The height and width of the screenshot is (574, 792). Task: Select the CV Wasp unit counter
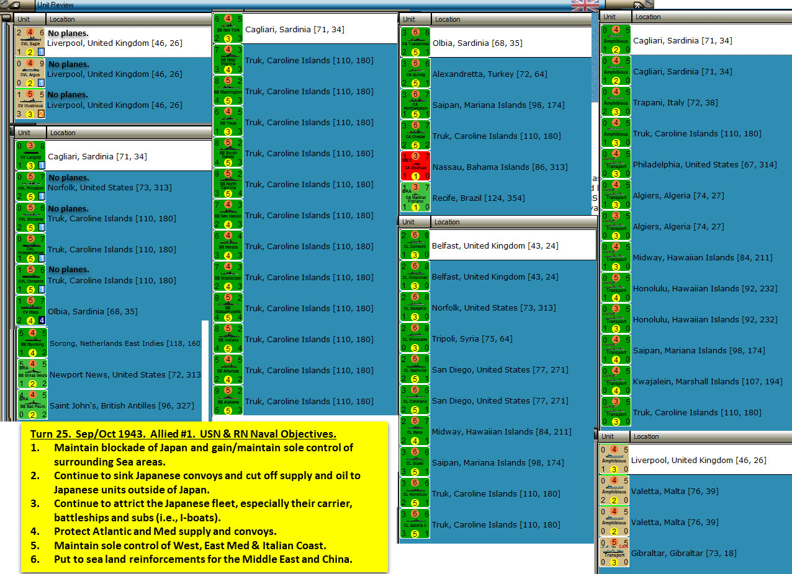coord(31,311)
